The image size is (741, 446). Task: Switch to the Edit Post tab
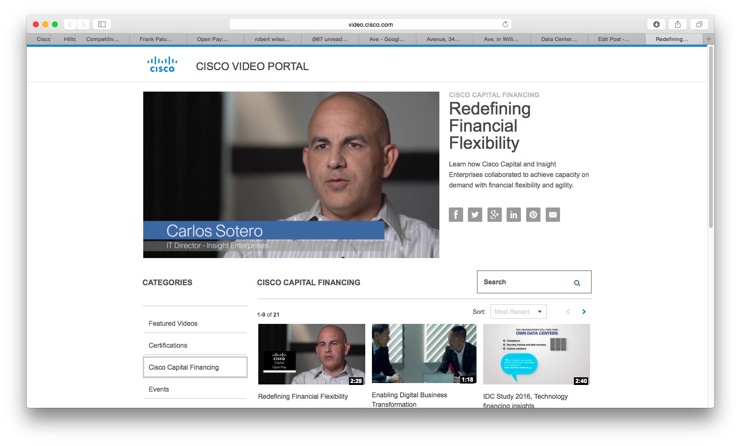614,39
